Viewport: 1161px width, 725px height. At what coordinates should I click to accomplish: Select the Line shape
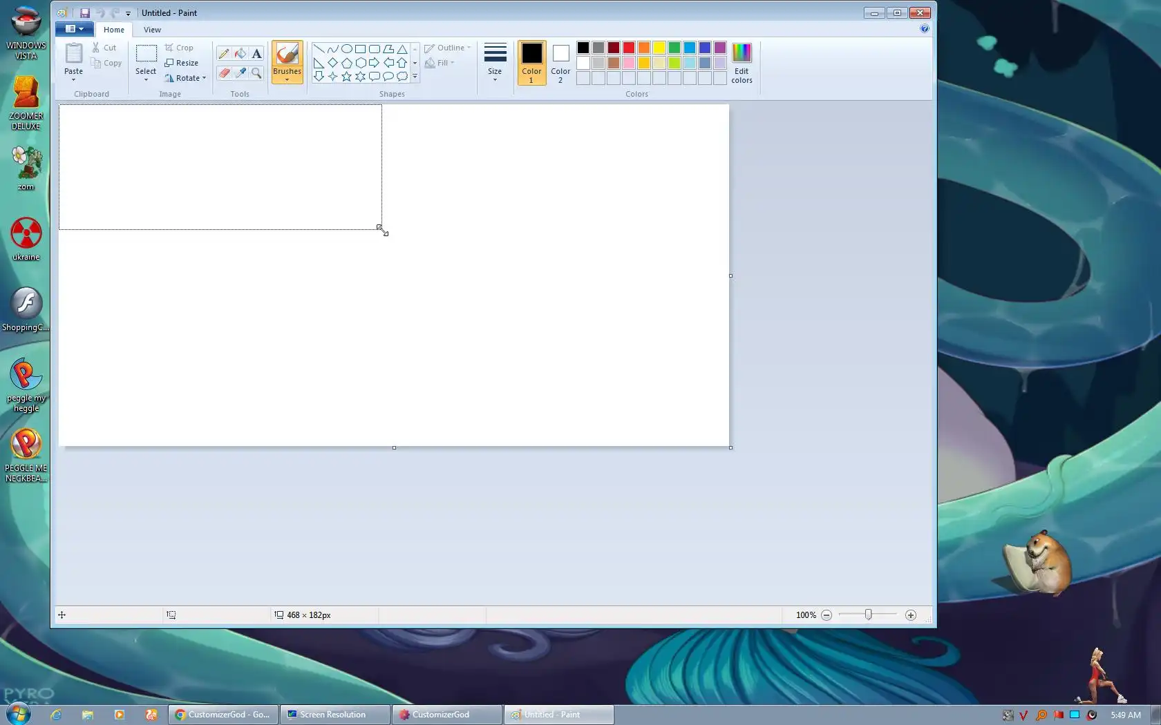[x=319, y=49]
